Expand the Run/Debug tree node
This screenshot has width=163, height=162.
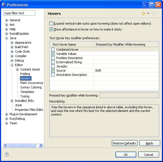point(6,119)
